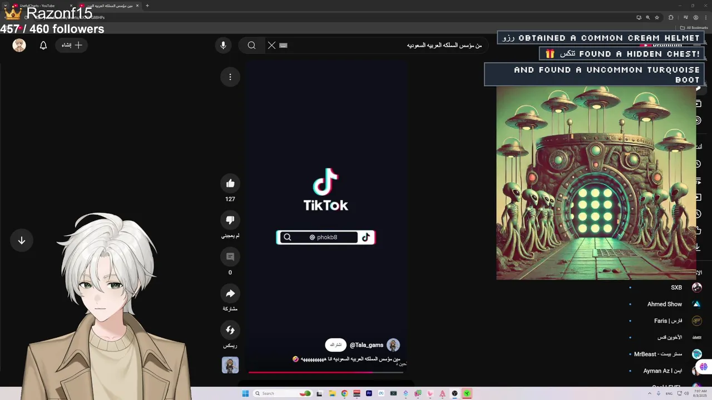Open the OBS Studio taskbar icon
This screenshot has height=400, width=712.
click(454, 393)
